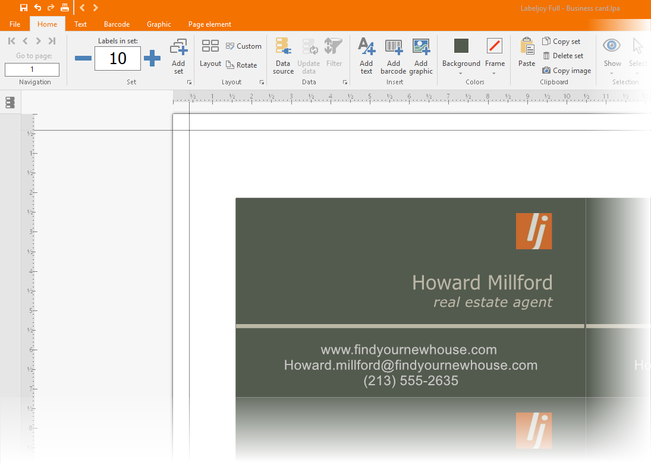Click the (213) 555-2635 phone number text

click(x=411, y=380)
